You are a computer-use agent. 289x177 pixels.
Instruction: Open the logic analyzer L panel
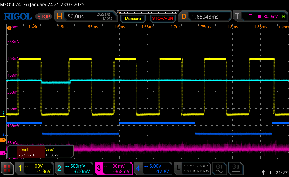coord(192,168)
